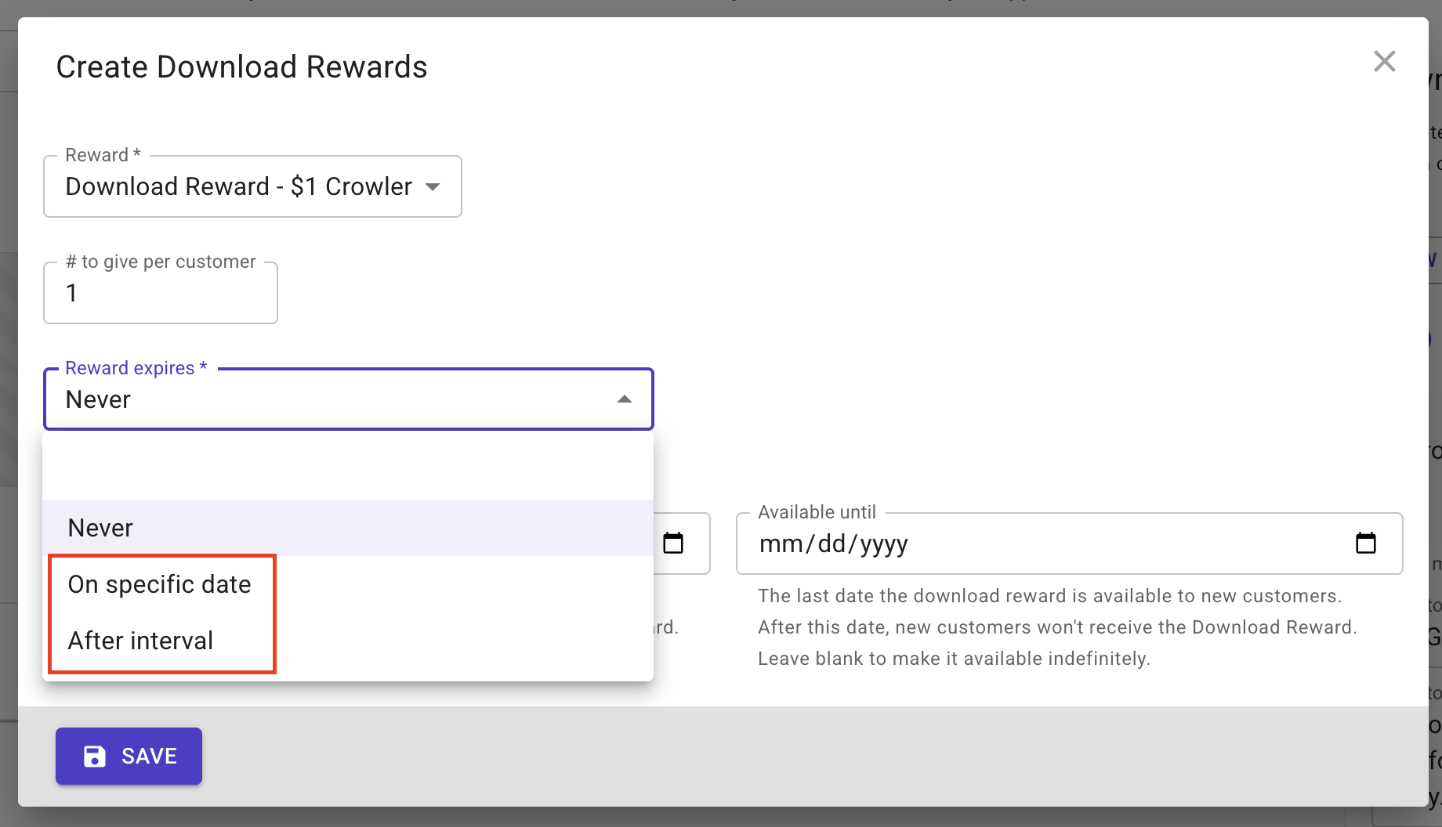Collapse the Reward expires dropdown arrow
The height and width of the screenshot is (827, 1442).
(x=624, y=399)
